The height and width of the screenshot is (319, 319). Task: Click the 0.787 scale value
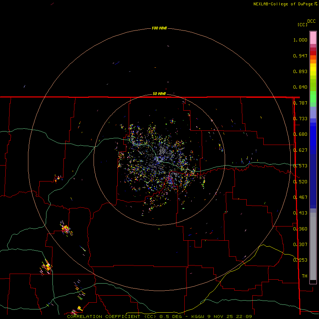(300, 103)
